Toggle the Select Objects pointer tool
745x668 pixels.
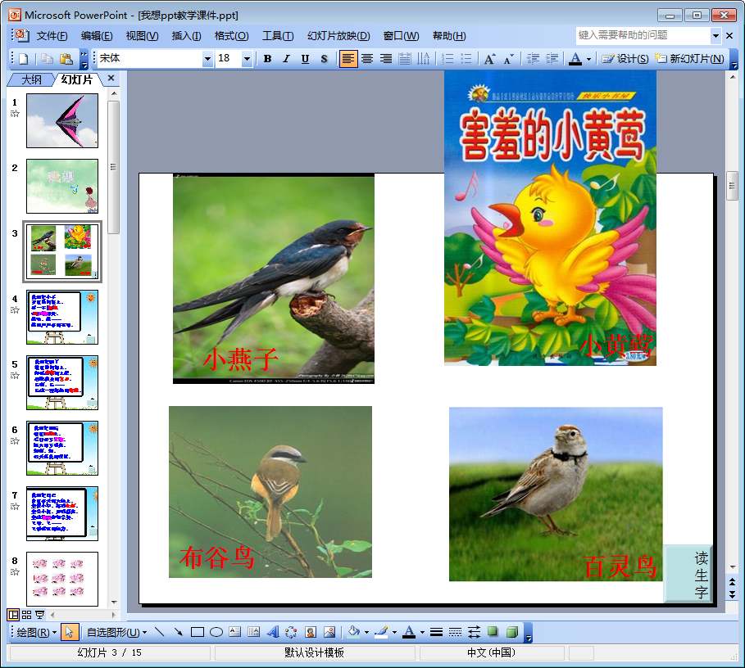[x=70, y=632]
